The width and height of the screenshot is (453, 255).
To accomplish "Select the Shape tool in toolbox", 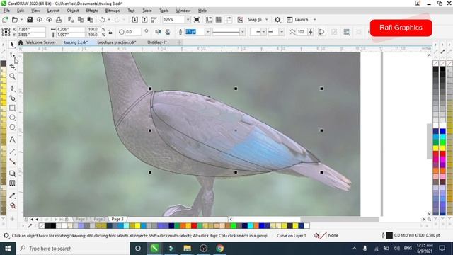I will pyautogui.click(x=13, y=55).
